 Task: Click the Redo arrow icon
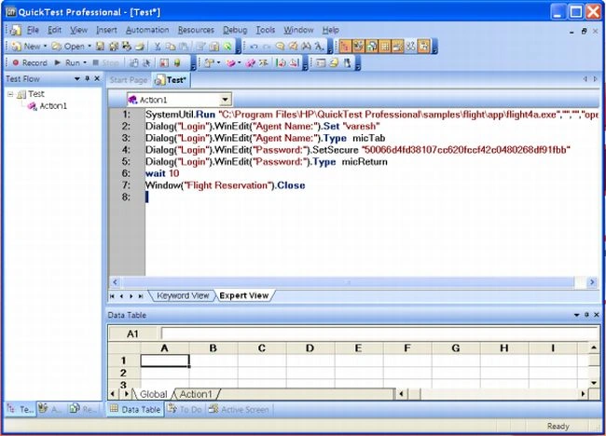[267, 47]
